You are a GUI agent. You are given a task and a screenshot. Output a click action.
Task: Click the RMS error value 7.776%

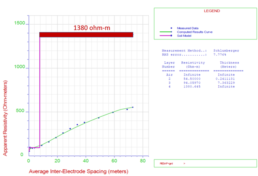[220, 55]
